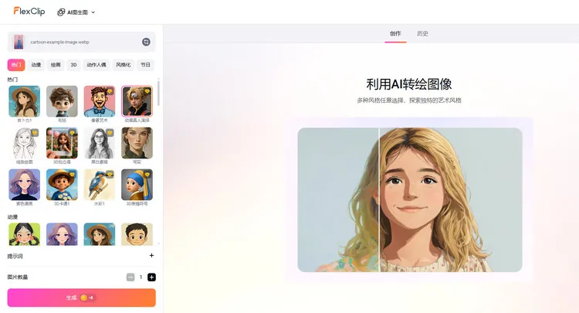Screen dimensions: 579x313
Task: Click the AI image tool icon in header
Action: point(61,12)
